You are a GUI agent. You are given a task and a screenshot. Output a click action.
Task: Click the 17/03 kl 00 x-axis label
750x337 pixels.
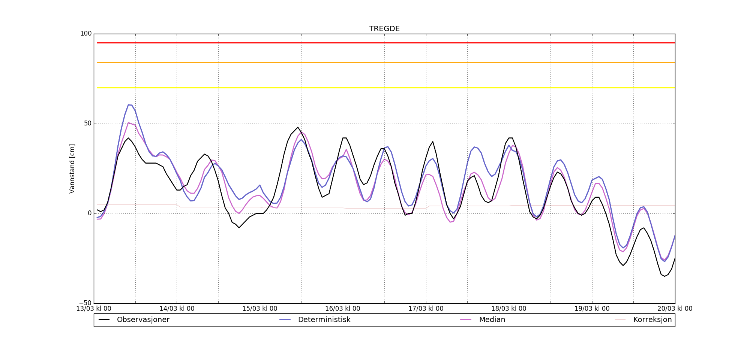pyautogui.click(x=426, y=309)
